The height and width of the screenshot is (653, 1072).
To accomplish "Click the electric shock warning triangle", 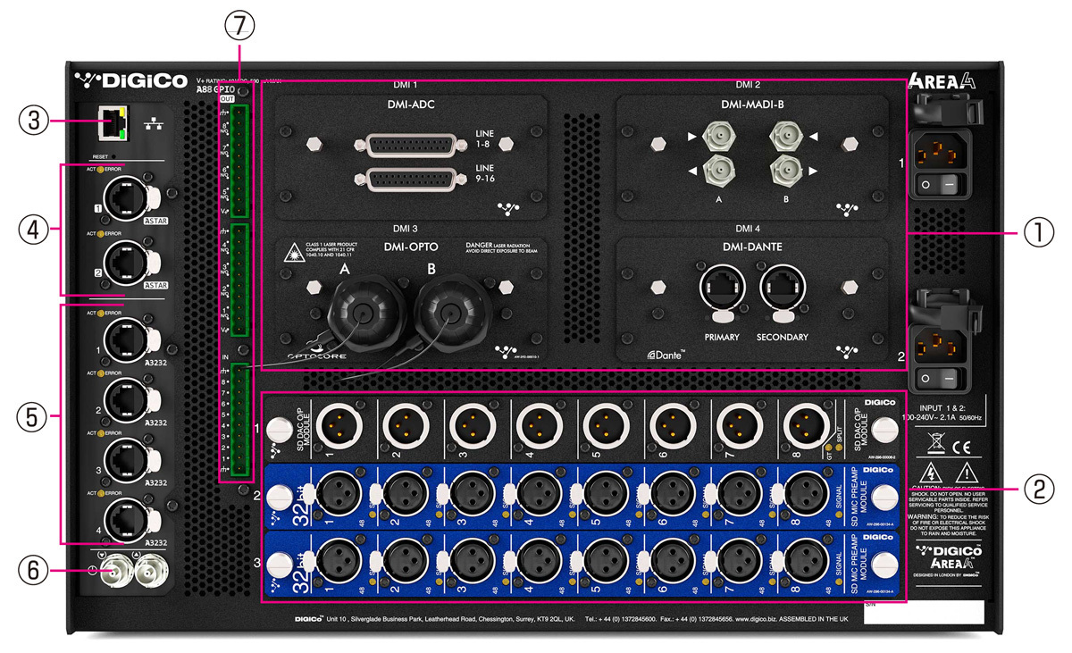I will click(x=932, y=473).
